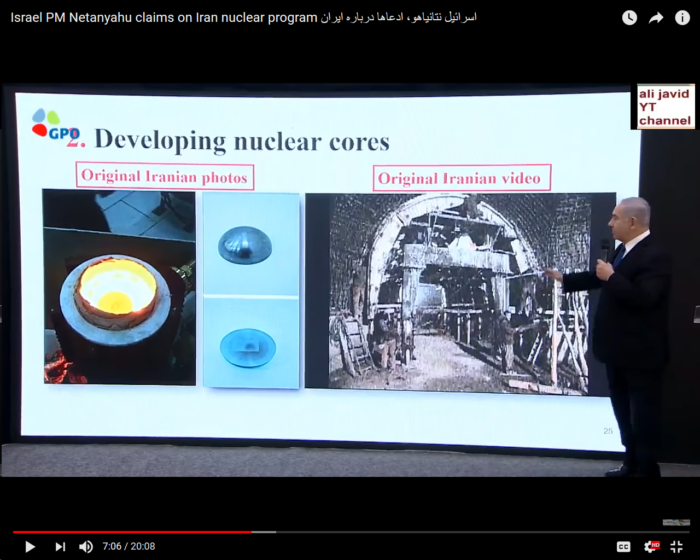Exit full screen mode
The width and height of the screenshot is (700, 560).
click(676, 546)
